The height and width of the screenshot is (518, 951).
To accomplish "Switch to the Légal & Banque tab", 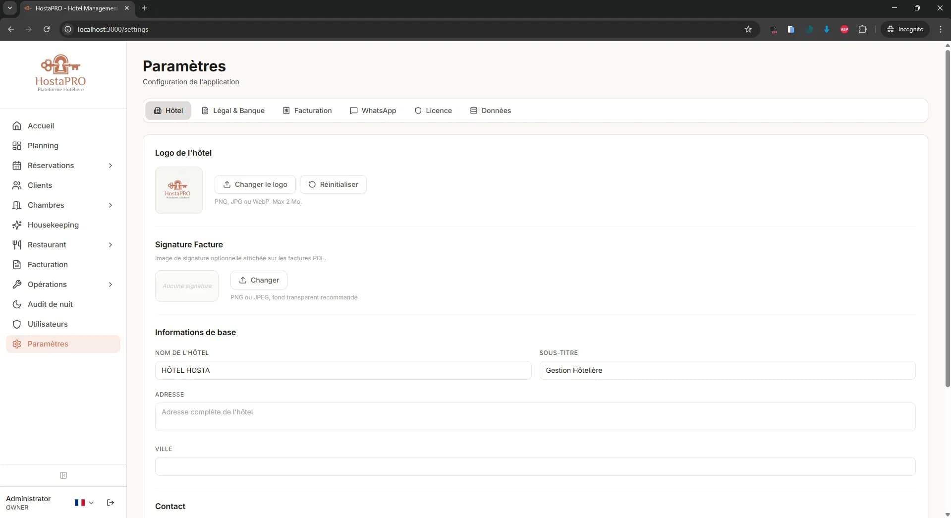I will point(233,111).
